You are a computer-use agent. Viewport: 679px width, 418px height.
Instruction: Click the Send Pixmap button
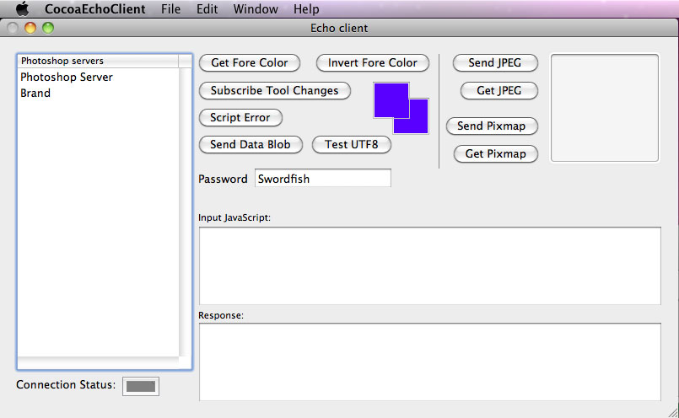point(492,126)
